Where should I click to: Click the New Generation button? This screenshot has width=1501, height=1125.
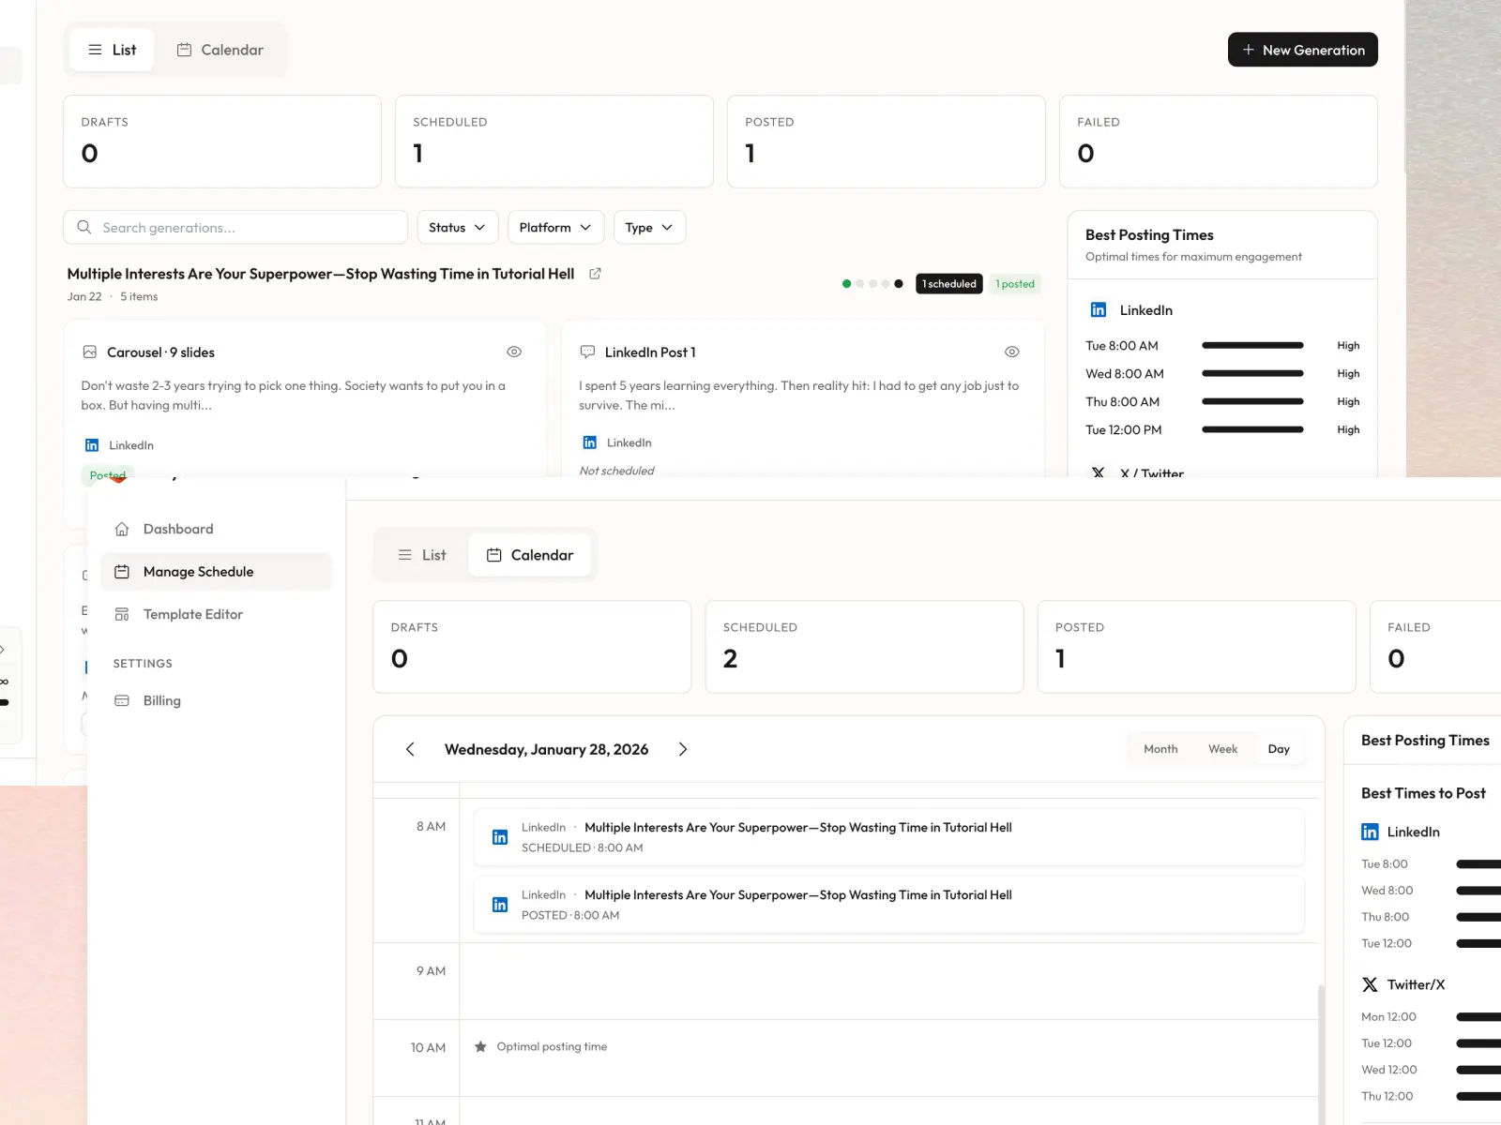point(1302,50)
